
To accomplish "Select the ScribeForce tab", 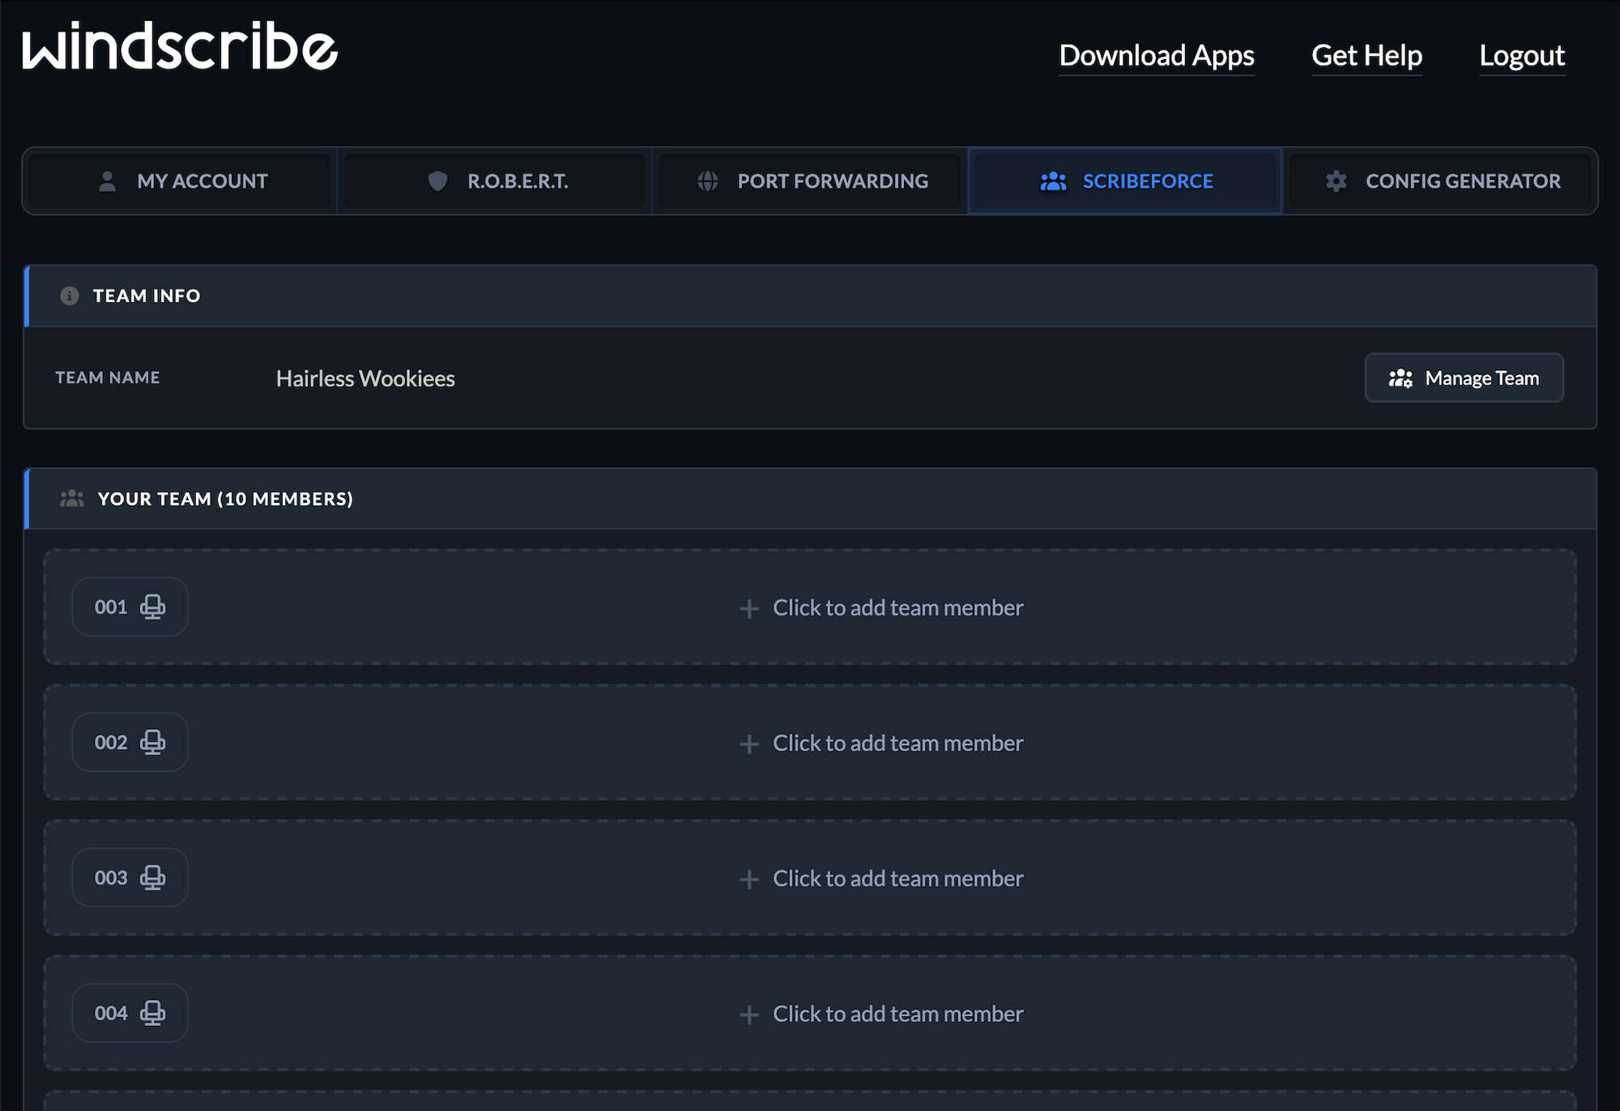I will [x=1125, y=181].
